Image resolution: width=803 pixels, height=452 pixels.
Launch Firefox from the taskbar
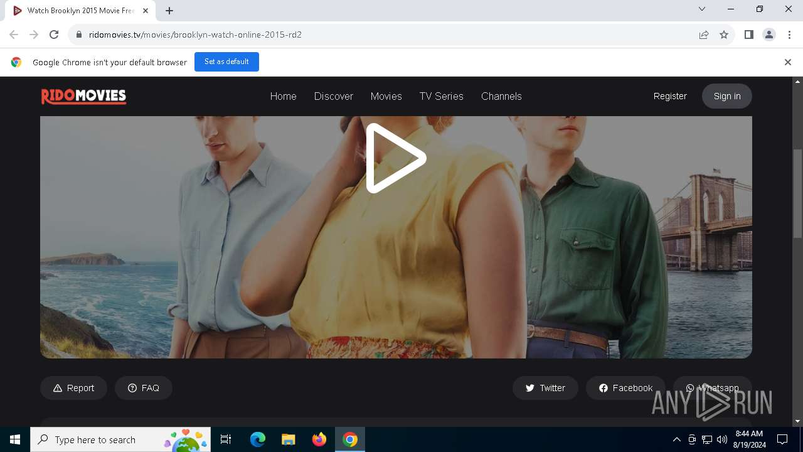(319, 439)
